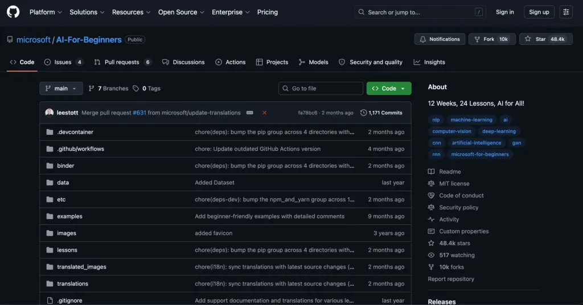Open the Discussions tab
The image size is (583, 305).
pos(183,62)
